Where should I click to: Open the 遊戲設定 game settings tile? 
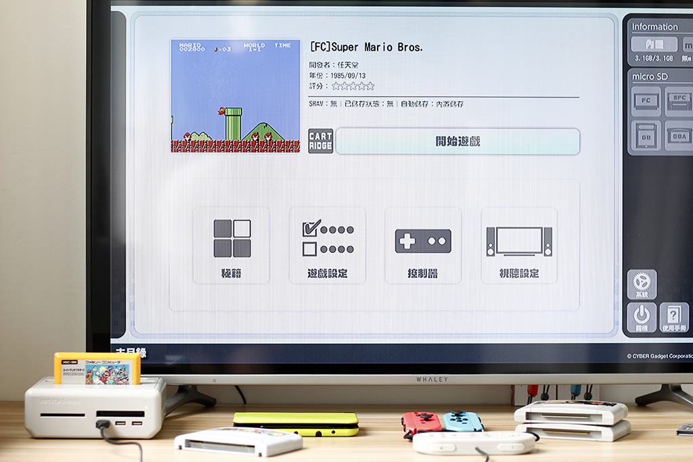328,245
